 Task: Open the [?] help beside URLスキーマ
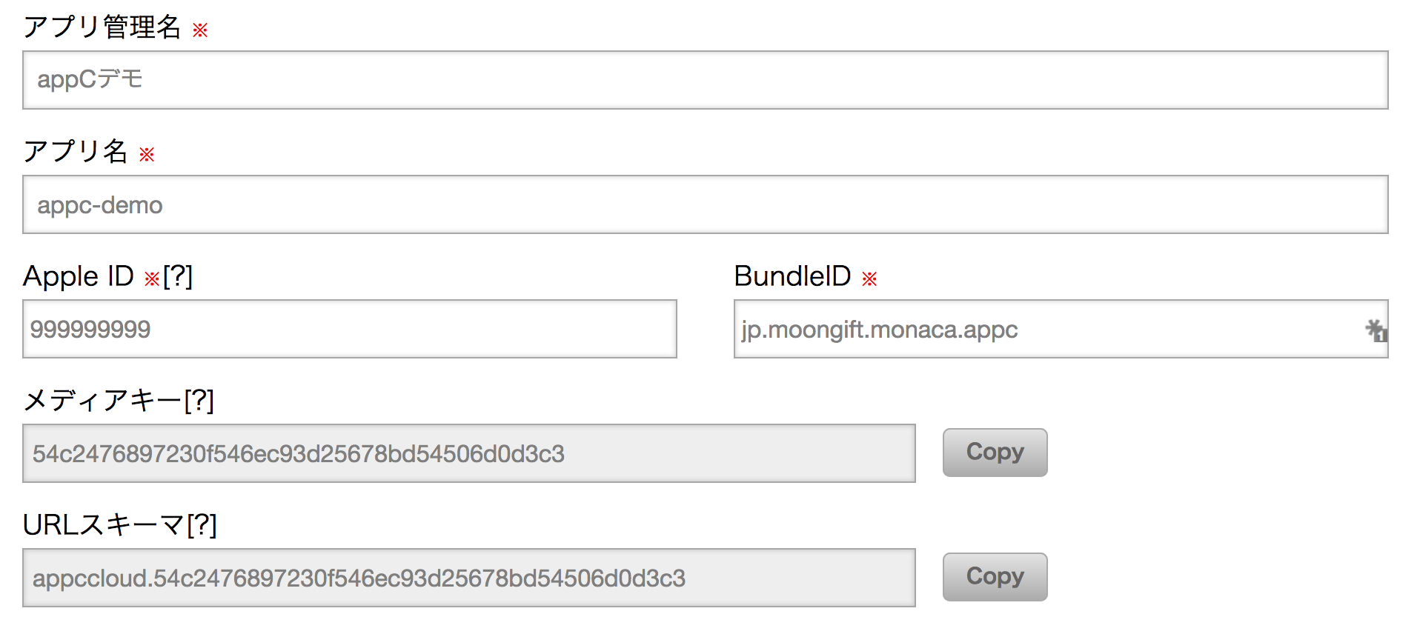click(202, 525)
